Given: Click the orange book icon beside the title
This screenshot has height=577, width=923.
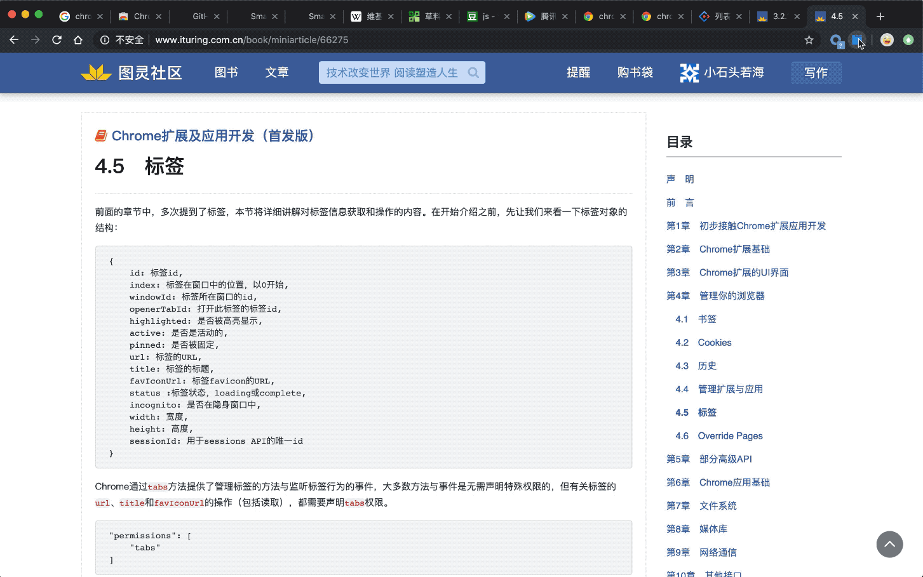Looking at the screenshot, I should (x=101, y=136).
